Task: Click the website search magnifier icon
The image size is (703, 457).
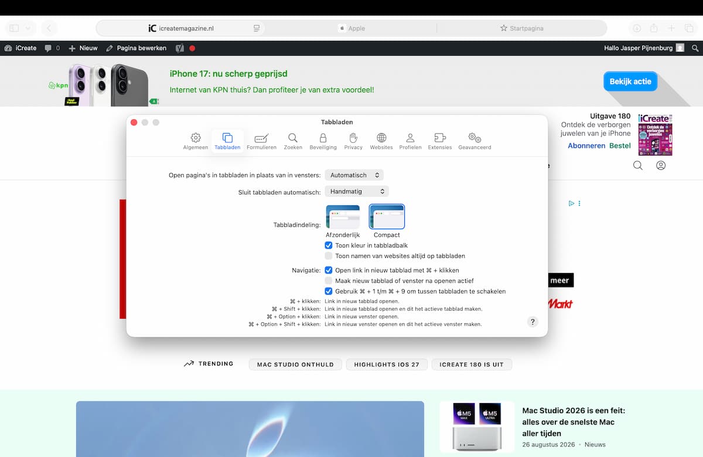Action: (638, 165)
